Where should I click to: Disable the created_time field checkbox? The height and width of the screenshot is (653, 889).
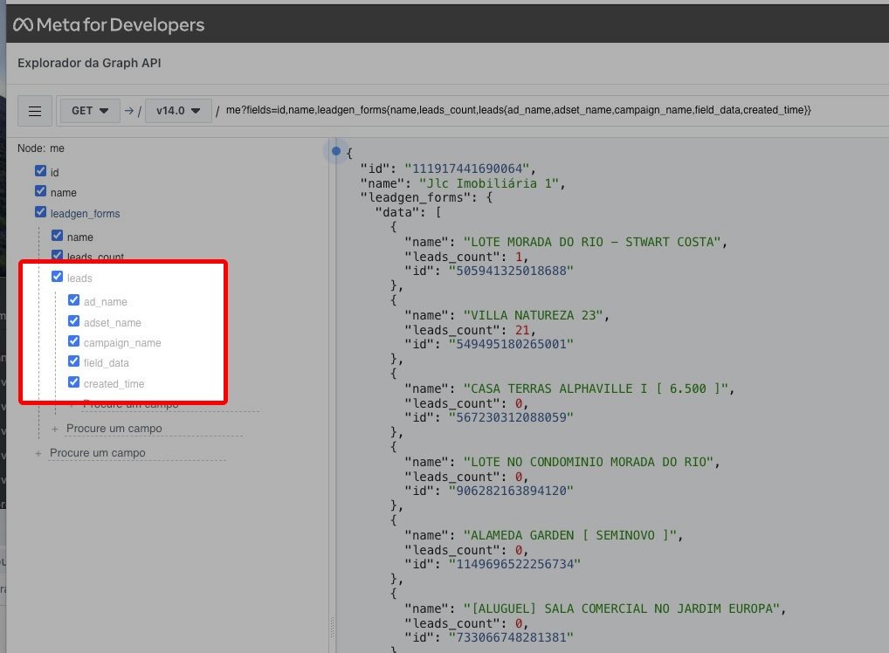point(74,383)
